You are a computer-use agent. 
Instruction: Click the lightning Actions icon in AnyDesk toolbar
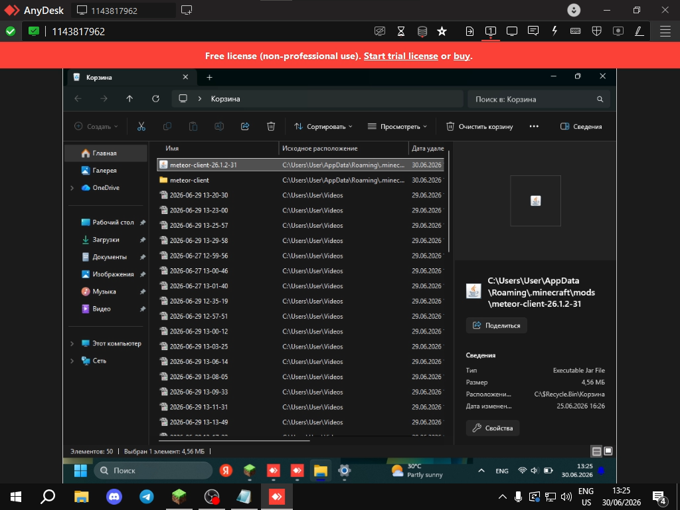(554, 31)
